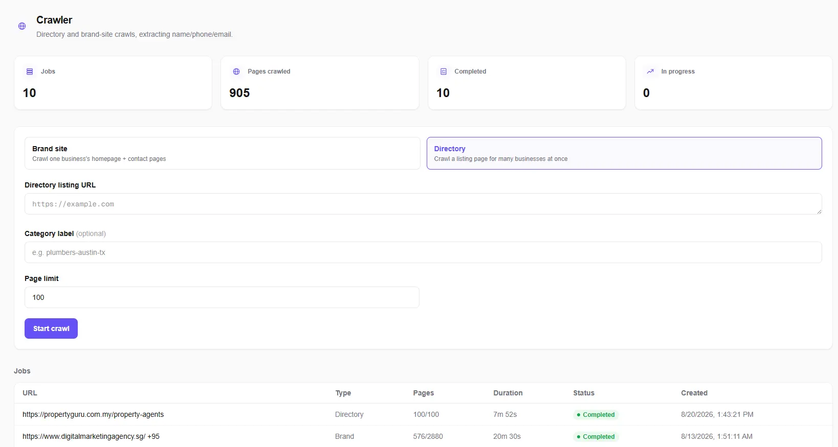Click the Pages crawled count 905
Screen dimensions: 838x447
[x=239, y=93]
